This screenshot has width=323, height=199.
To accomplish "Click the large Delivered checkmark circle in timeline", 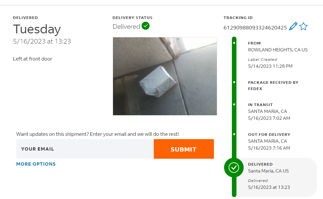I will (x=234, y=168).
